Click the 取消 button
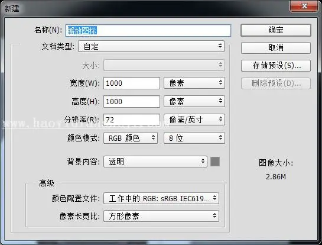This screenshot has height=245, width=322. click(x=276, y=48)
